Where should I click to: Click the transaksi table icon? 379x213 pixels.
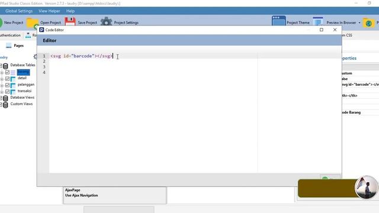[x=13, y=92]
